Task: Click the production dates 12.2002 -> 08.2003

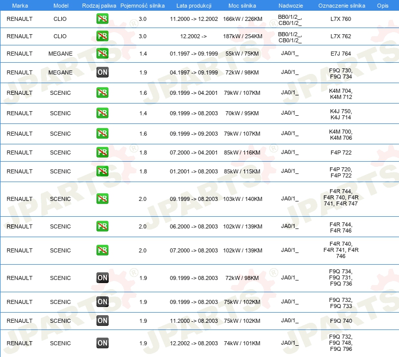Action: pyautogui.click(x=194, y=343)
